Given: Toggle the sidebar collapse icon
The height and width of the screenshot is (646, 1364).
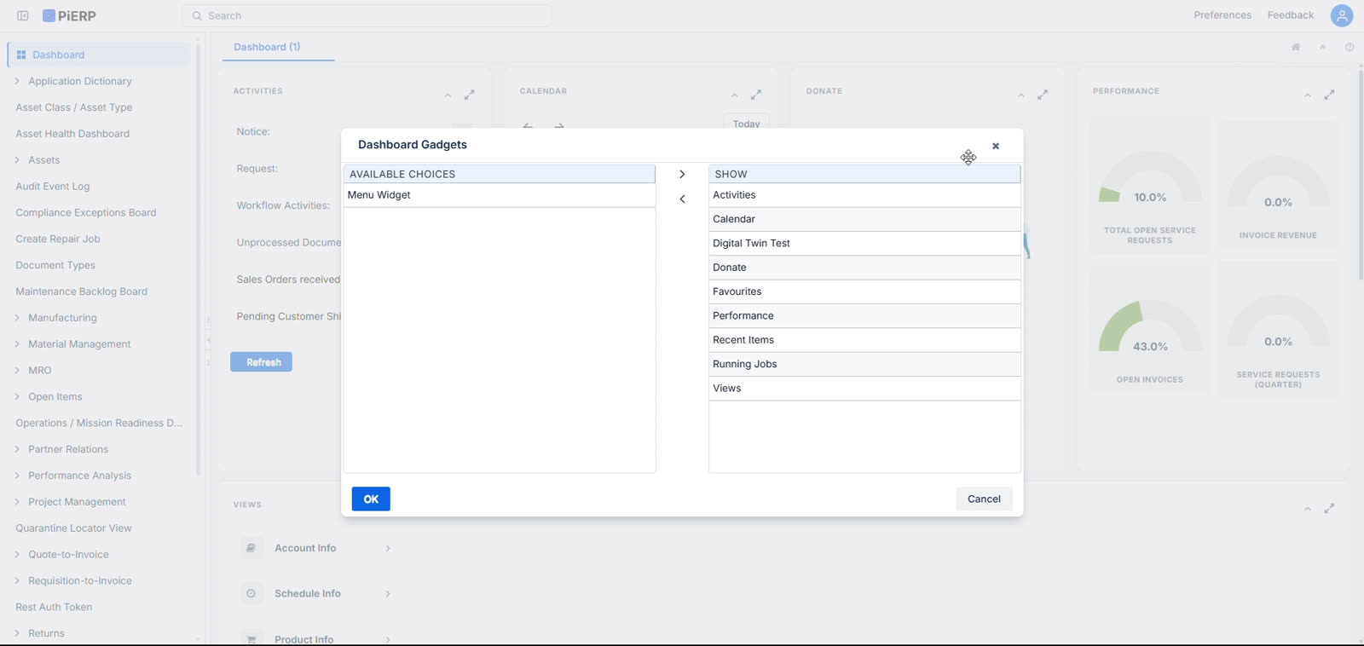Looking at the screenshot, I should coord(23,15).
